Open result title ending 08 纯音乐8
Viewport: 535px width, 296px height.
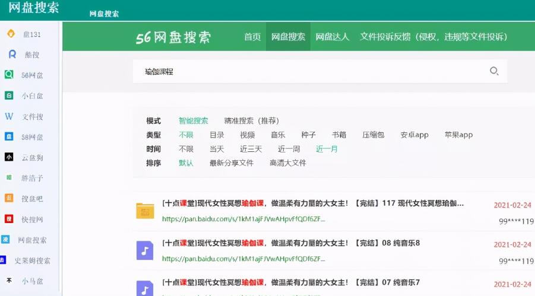[291, 243]
